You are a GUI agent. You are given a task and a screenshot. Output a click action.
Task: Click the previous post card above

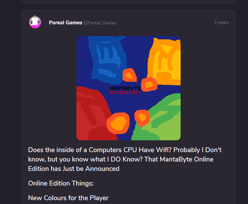pos(128,2)
